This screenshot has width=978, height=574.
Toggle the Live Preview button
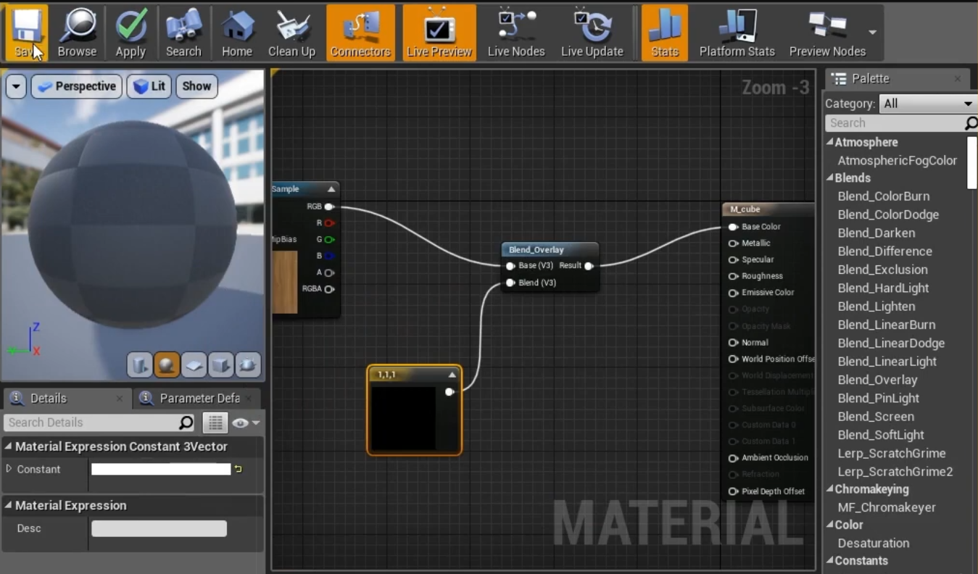pyautogui.click(x=439, y=33)
